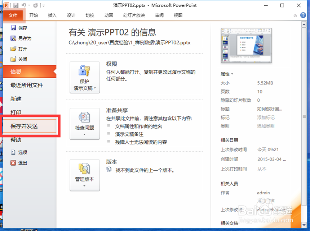Expand the 属性 properties dropdown
Viewport: 310px width, 231px height.
click(227, 74)
